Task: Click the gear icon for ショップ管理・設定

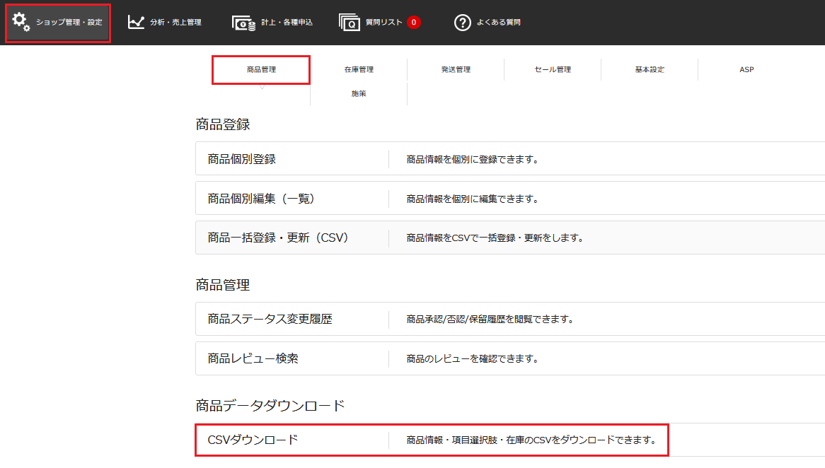Action: (21, 22)
